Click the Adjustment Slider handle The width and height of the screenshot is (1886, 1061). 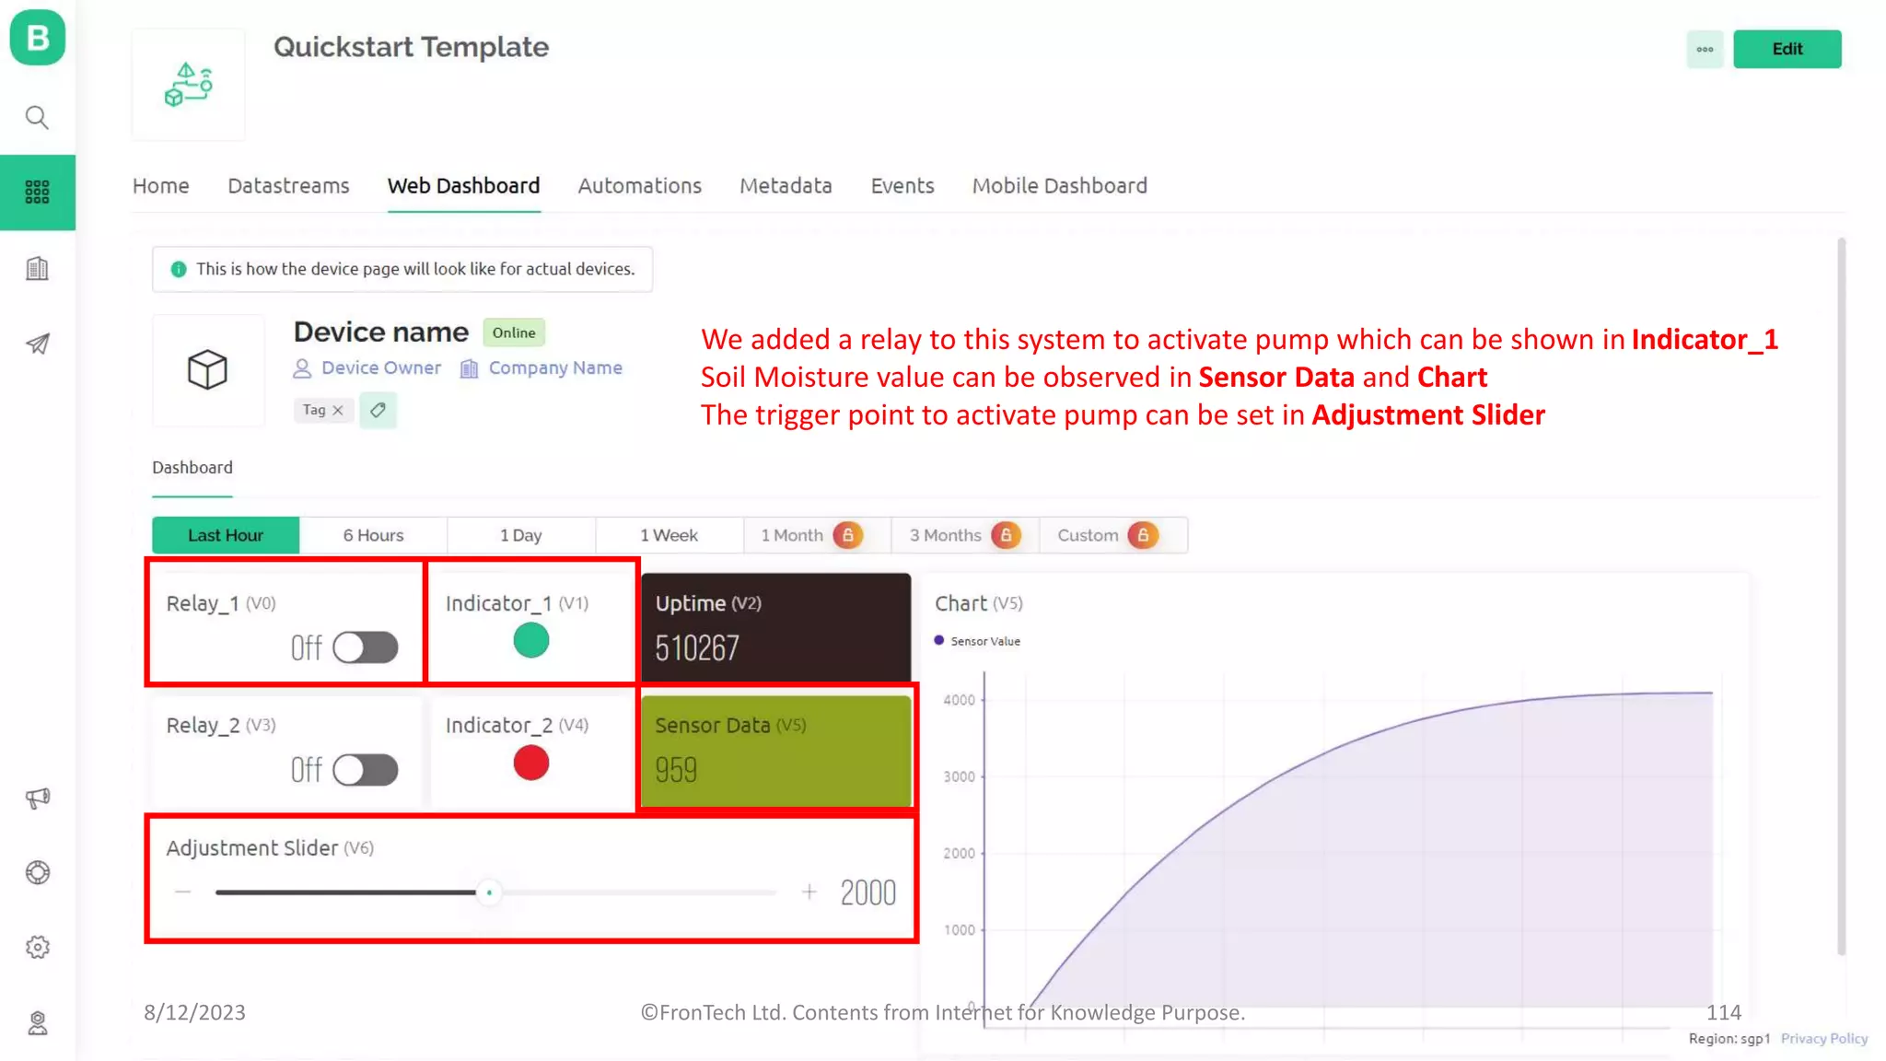[x=489, y=892]
